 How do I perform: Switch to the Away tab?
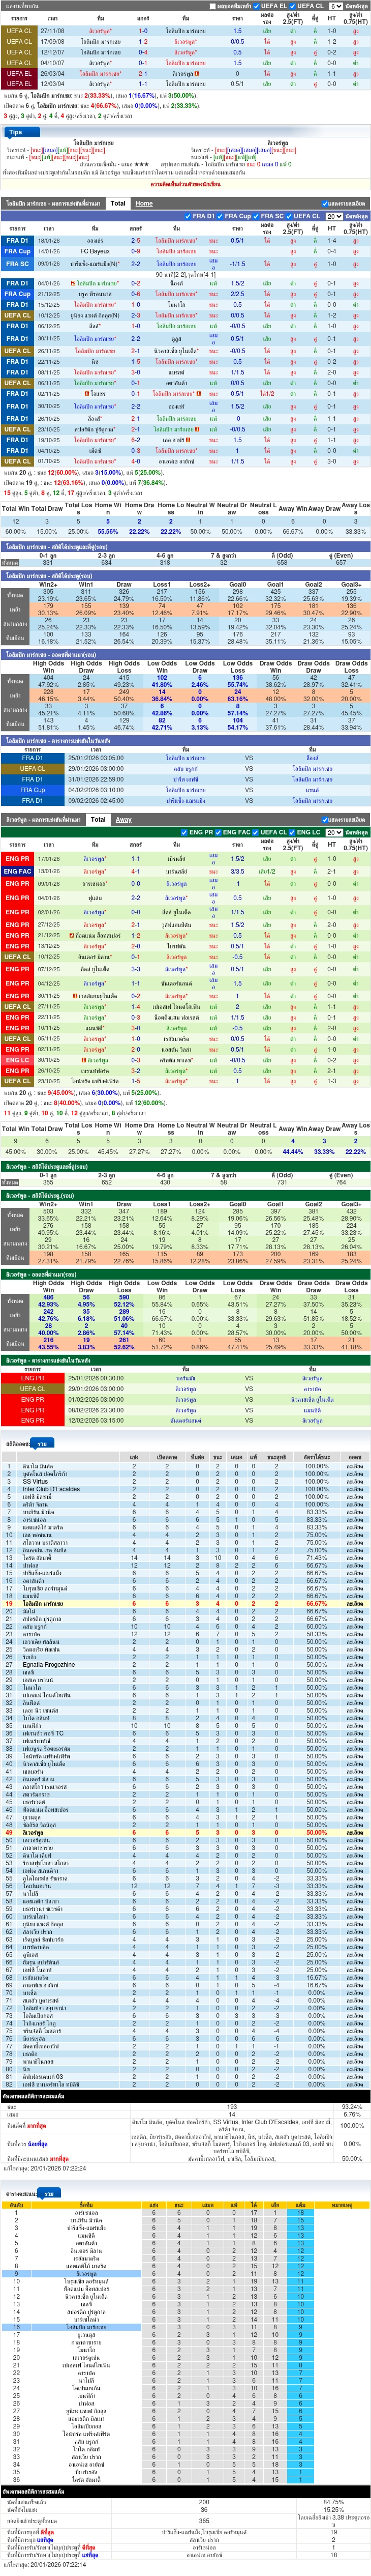click(123, 819)
